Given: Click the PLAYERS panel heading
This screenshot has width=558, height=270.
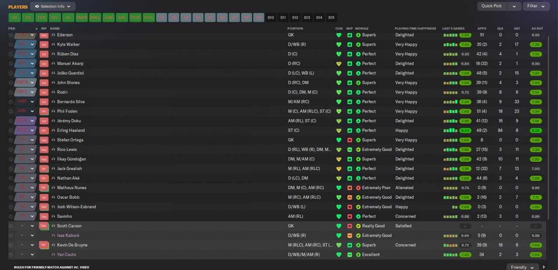Looking at the screenshot, I should click(18, 7).
